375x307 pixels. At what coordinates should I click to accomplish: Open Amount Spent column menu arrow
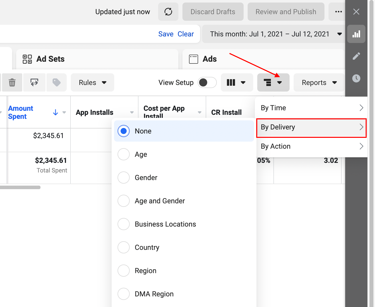coord(64,113)
